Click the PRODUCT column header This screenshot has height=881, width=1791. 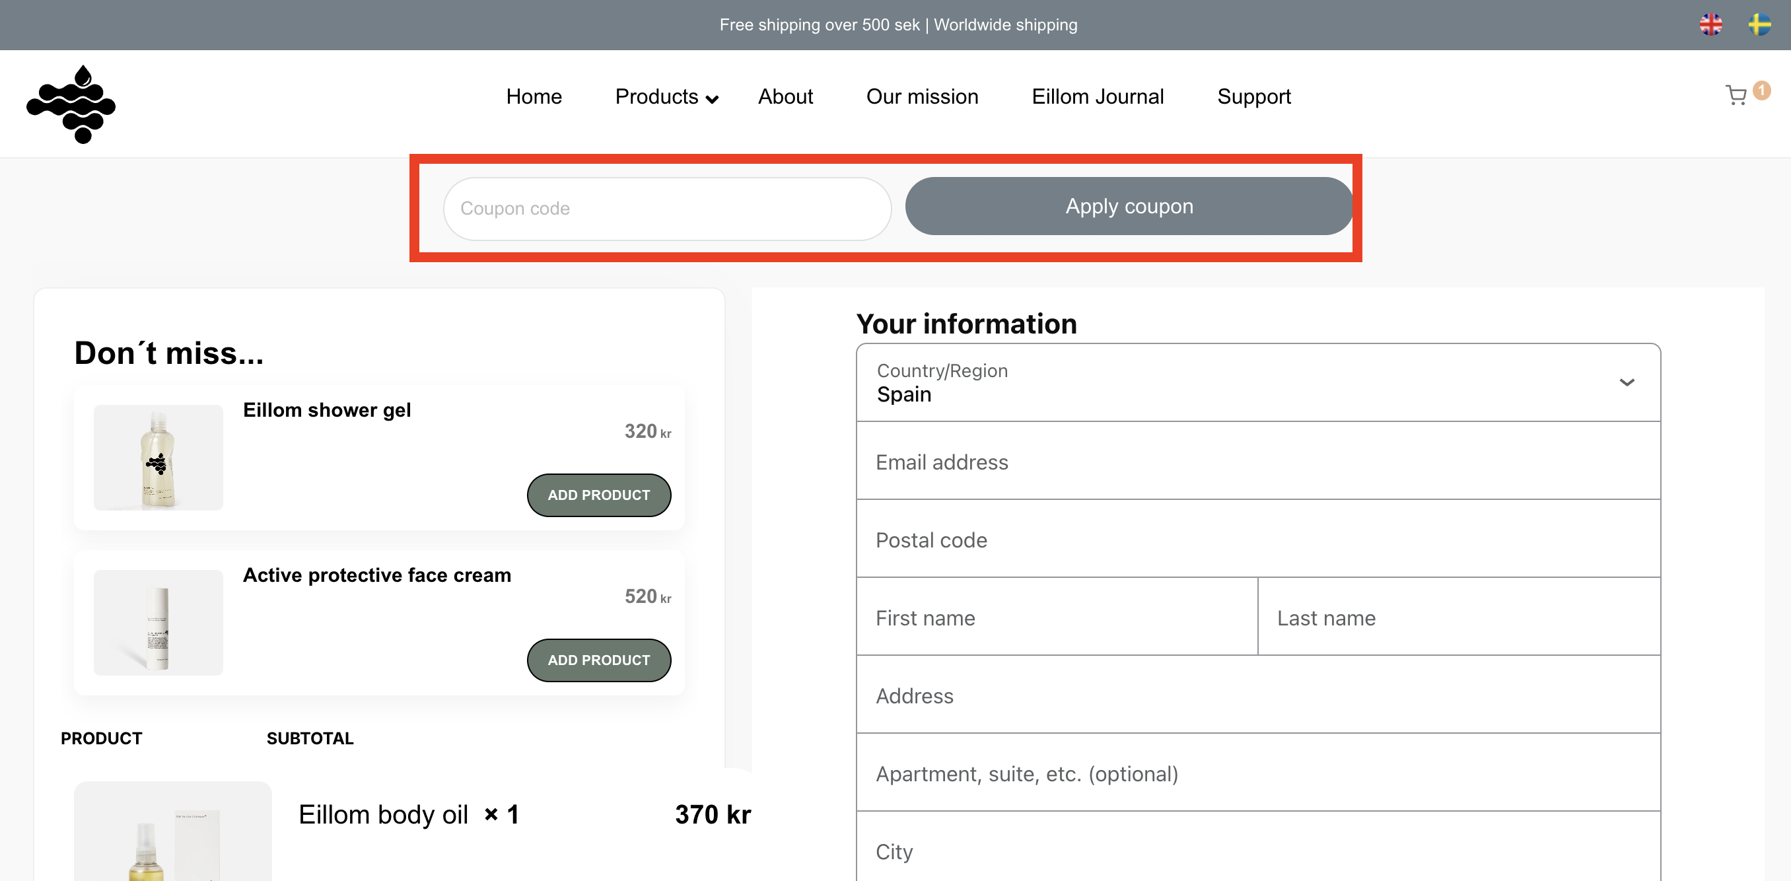(x=102, y=738)
